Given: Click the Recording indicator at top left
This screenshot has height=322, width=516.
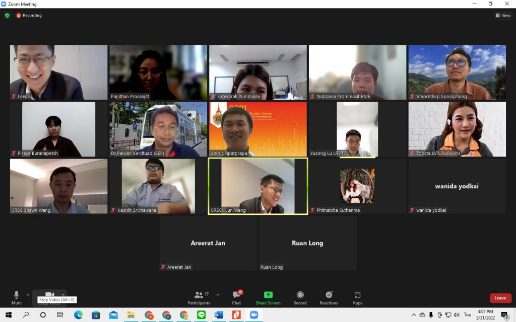Looking at the screenshot, I should (29, 16).
